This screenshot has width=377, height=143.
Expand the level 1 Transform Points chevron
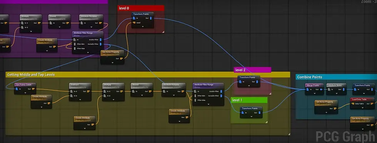(251, 116)
